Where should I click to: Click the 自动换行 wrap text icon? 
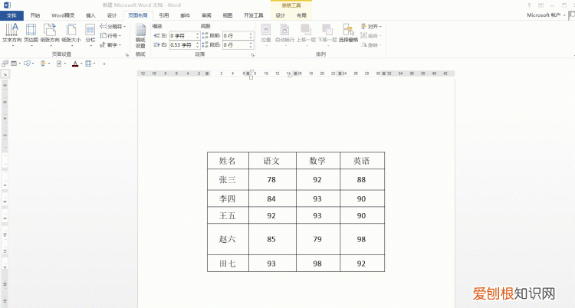tap(284, 30)
